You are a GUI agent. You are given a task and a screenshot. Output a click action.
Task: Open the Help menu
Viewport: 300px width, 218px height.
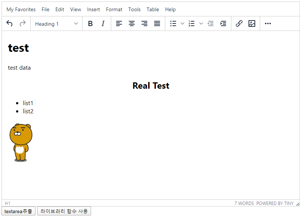(x=170, y=9)
